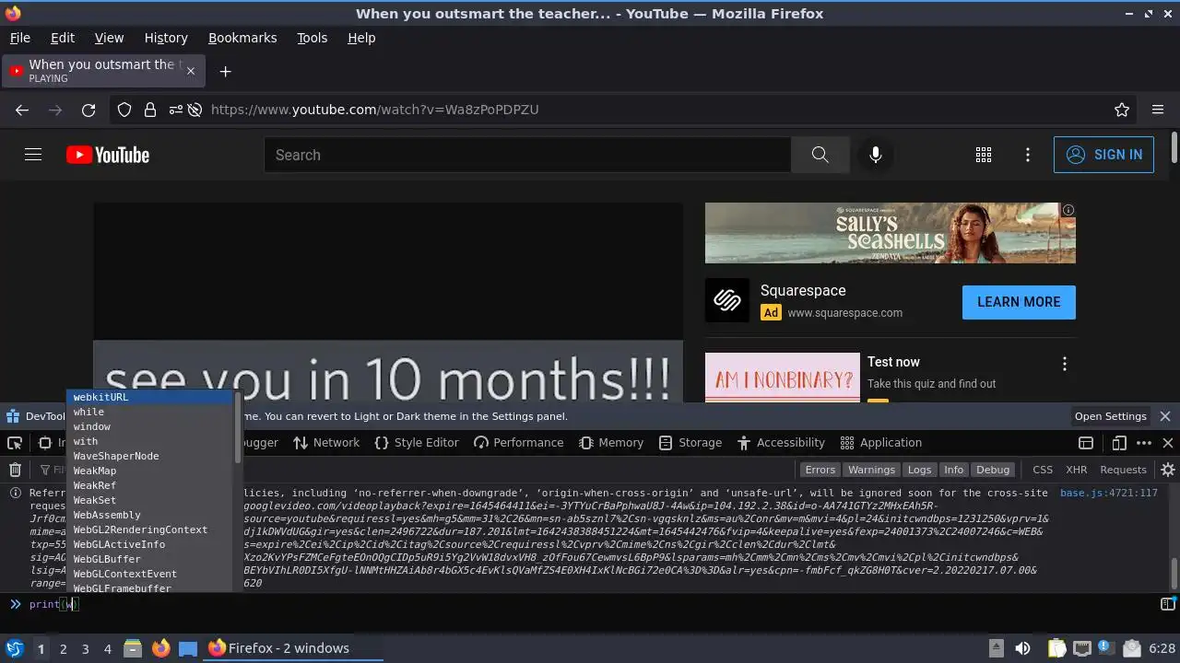The height and width of the screenshot is (663, 1180).
Task: Switch to the Performance tab
Action: point(518,443)
